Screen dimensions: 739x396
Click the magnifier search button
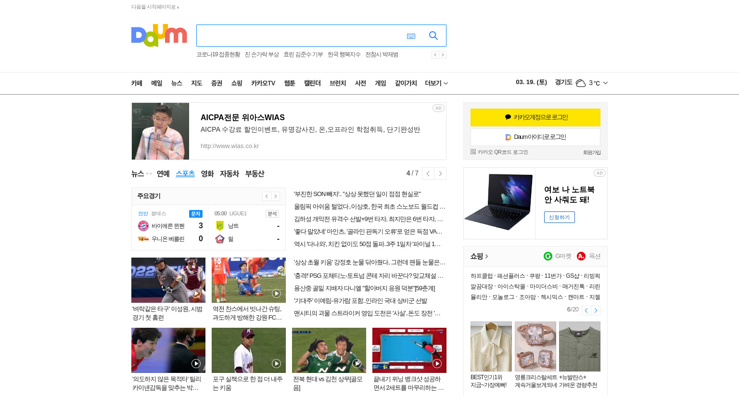pyautogui.click(x=433, y=36)
